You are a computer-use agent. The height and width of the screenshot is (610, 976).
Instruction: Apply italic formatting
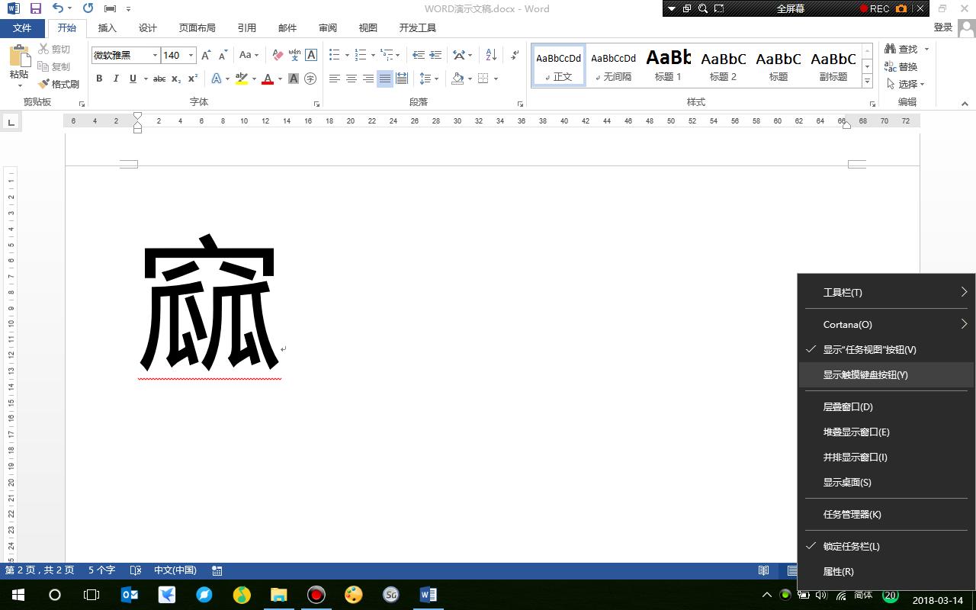(x=115, y=78)
